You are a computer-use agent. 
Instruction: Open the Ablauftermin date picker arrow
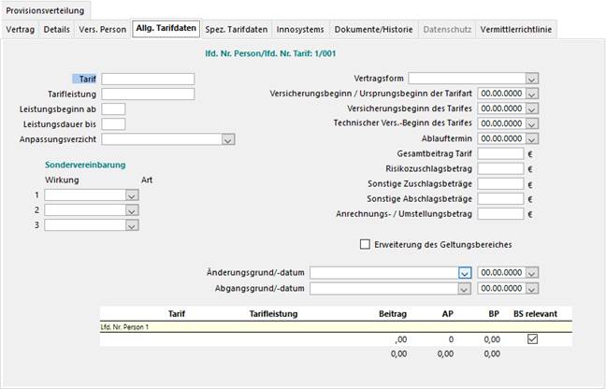pyautogui.click(x=531, y=139)
